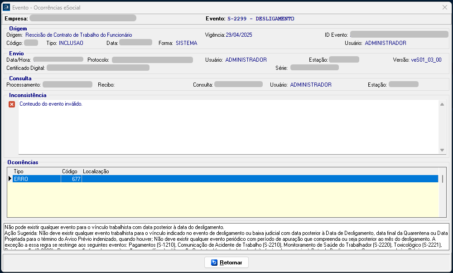Click the red error icon beside the inconsistency message

(x=12, y=104)
